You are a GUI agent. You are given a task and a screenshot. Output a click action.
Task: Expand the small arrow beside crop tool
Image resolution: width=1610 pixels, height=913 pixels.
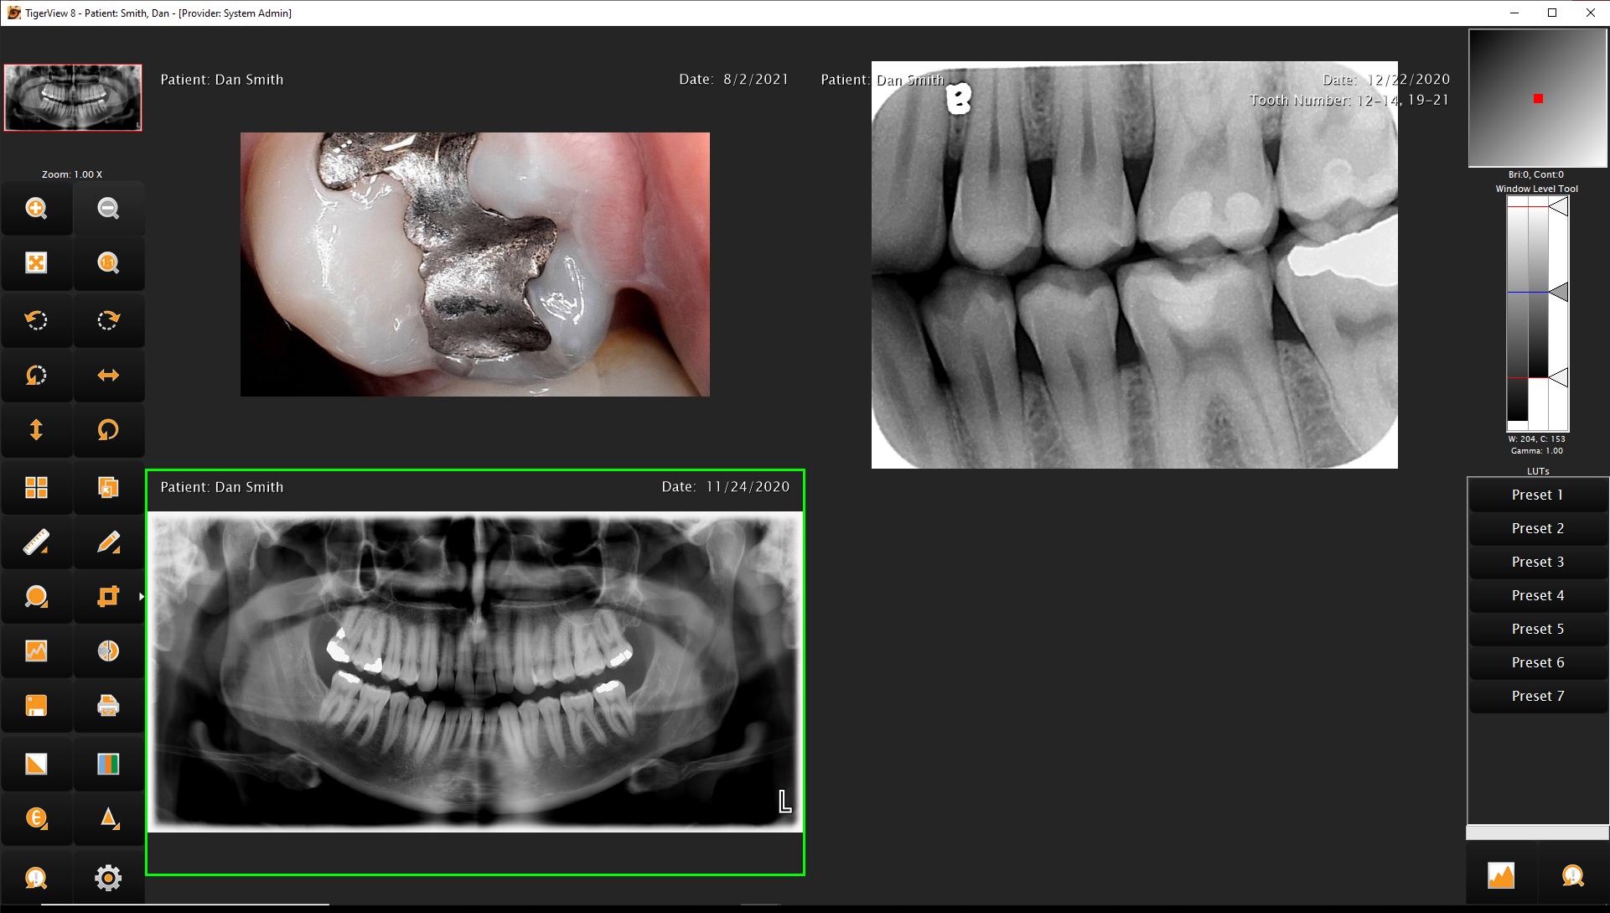[x=142, y=597]
